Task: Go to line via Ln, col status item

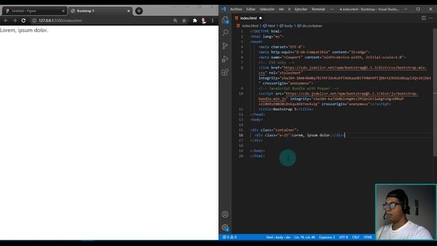Action: pos(305,237)
